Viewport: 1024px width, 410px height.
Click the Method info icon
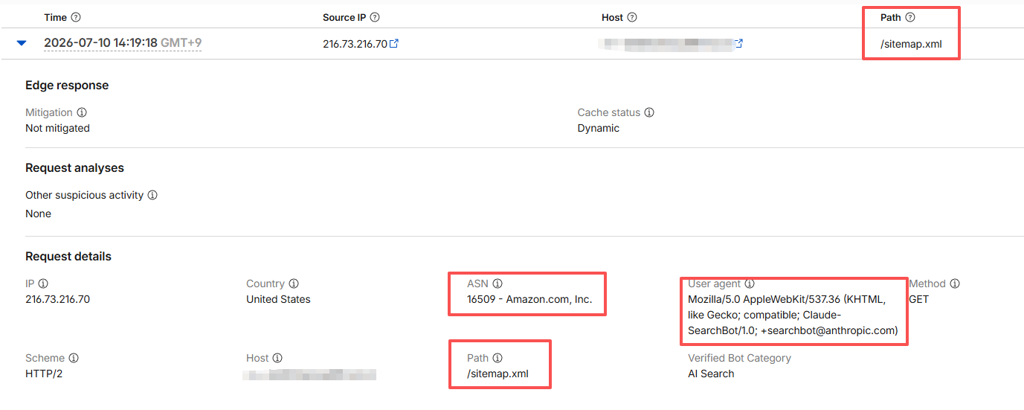(955, 284)
